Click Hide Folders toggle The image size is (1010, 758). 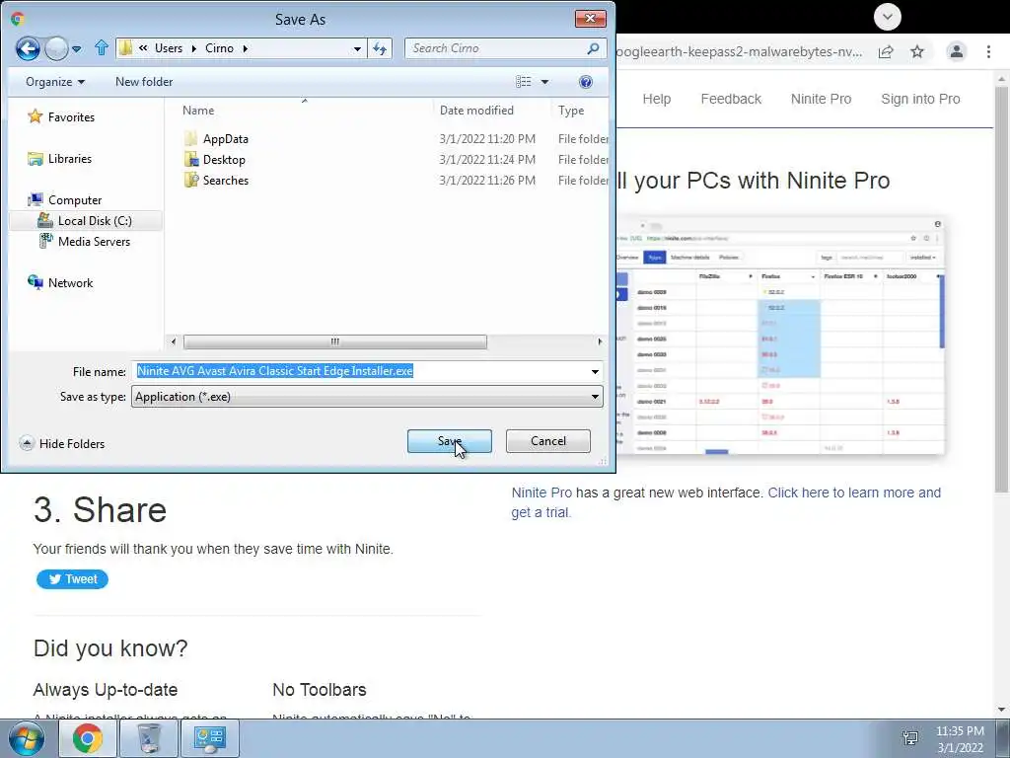[x=62, y=443]
